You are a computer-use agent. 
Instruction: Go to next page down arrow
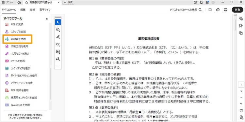(x=241, y=104)
